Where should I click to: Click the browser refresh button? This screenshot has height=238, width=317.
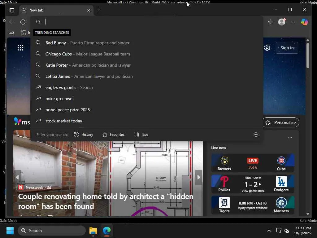click(x=23, y=22)
